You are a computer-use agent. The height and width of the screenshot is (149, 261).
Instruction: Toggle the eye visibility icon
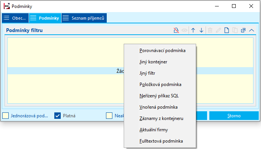(x=184, y=30)
